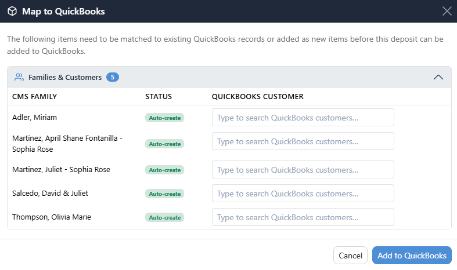Click the count badge showing 5

pyautogui.click(x=113, y=77)
